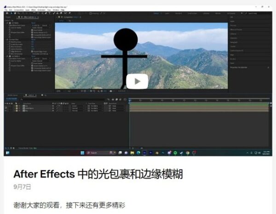Toggle Premultiply Matte Layer in first Set Matte

[32, 37]
